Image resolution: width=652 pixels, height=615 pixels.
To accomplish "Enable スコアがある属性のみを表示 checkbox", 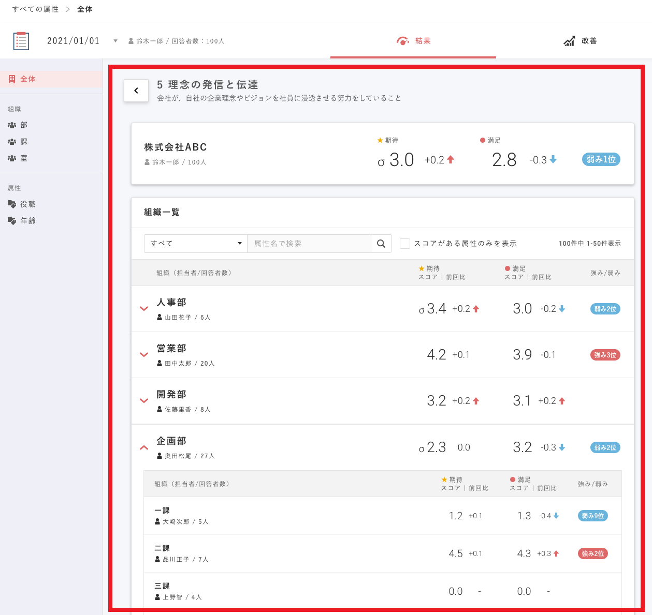I will click(405, 244).
